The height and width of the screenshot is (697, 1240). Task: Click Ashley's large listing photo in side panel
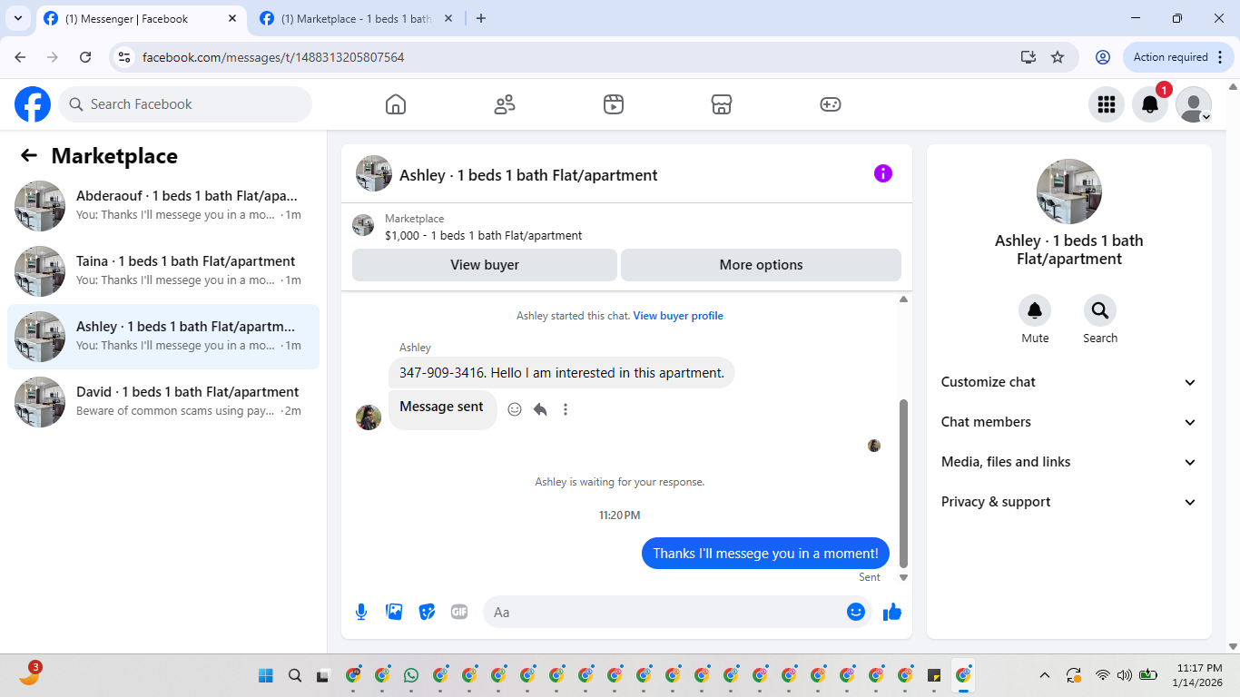point(1069,191)
